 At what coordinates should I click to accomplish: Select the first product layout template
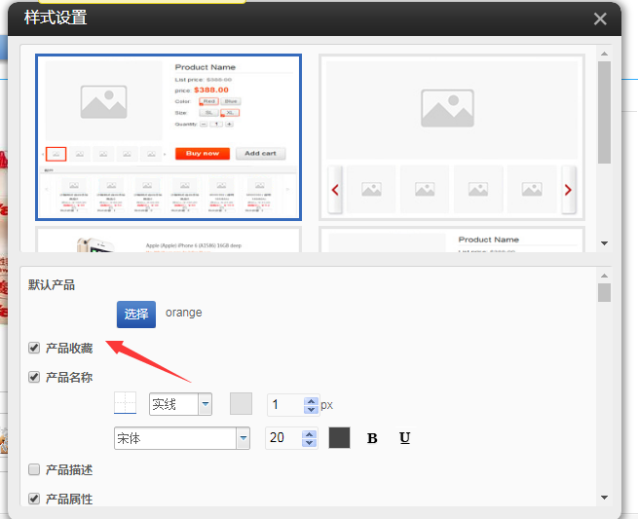(169, 136)
